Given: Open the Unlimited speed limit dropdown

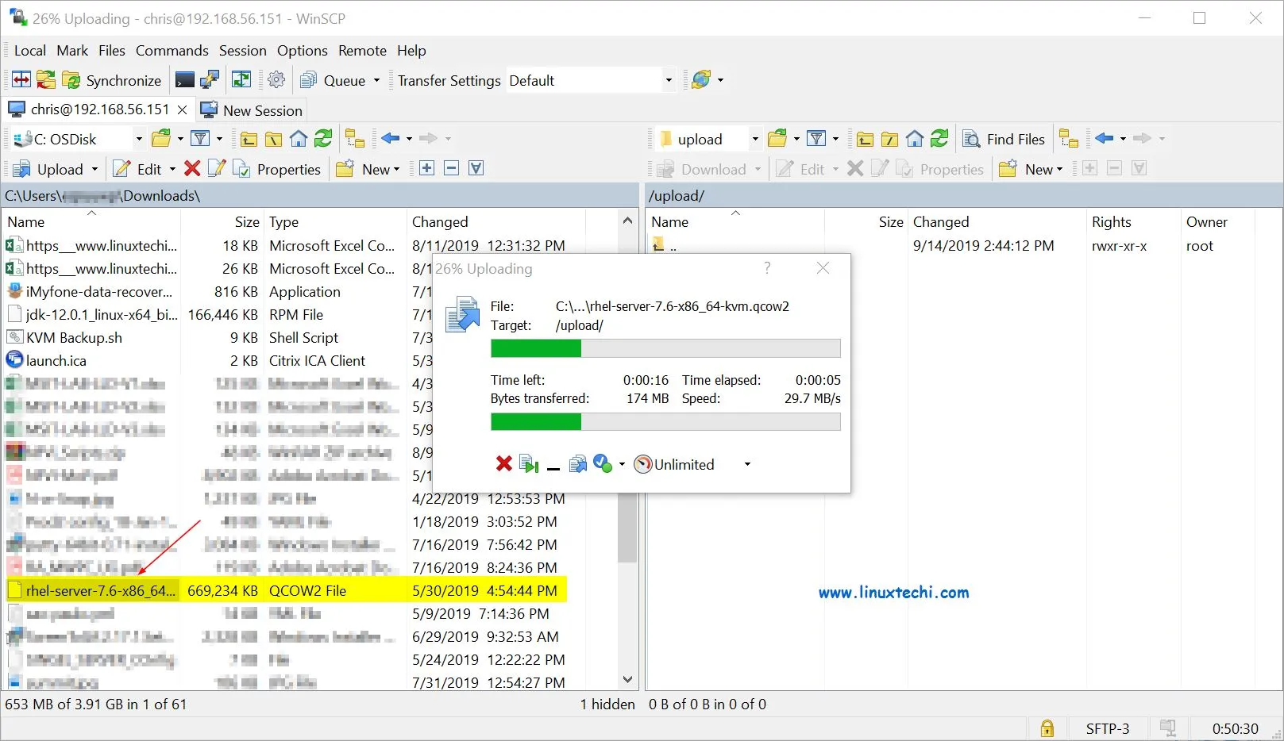Looking at the screenshot, I should [746, 465].
